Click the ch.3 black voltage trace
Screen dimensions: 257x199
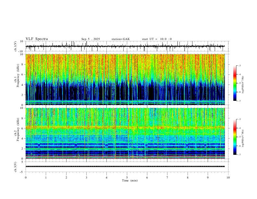[x=125, y=166]
